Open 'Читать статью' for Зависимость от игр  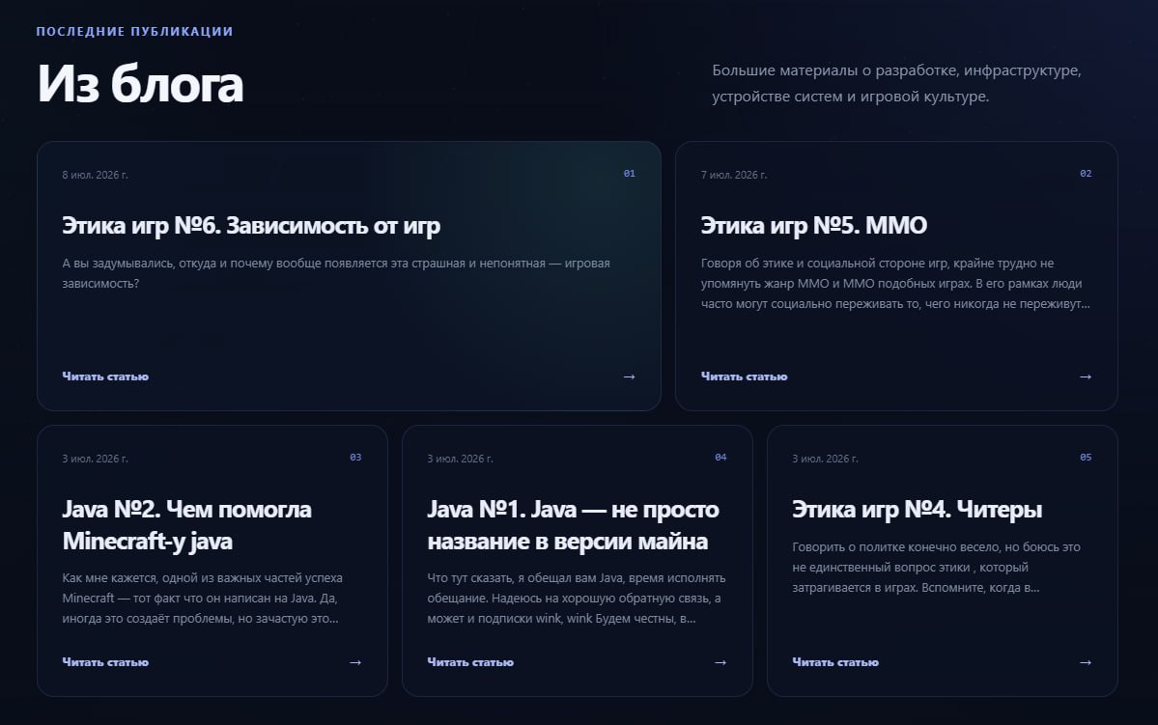click(x=105, y=376)
